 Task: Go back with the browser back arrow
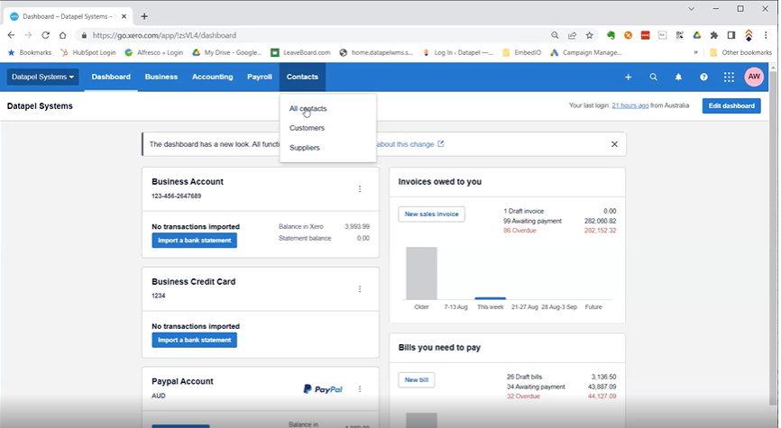click(11, 35)
